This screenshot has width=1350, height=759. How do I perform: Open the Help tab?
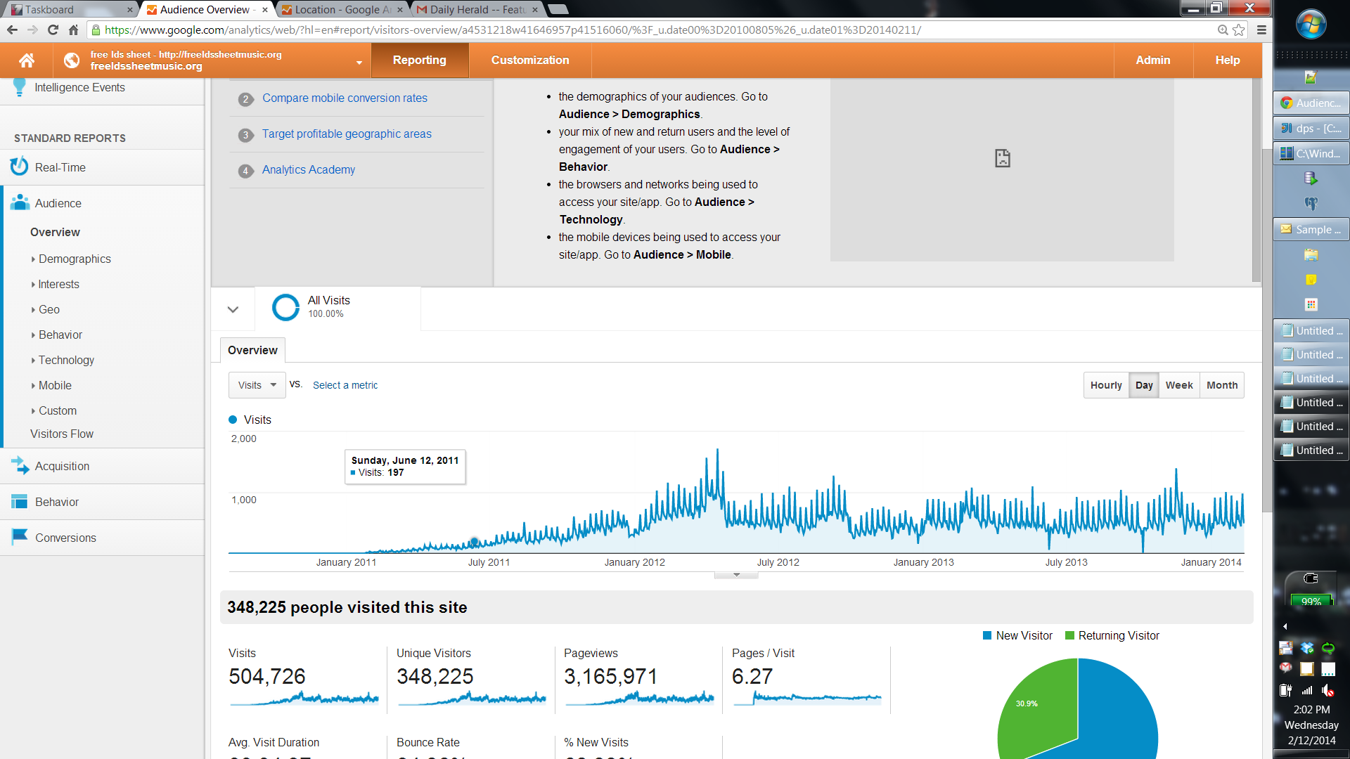tap(1228, 60)
